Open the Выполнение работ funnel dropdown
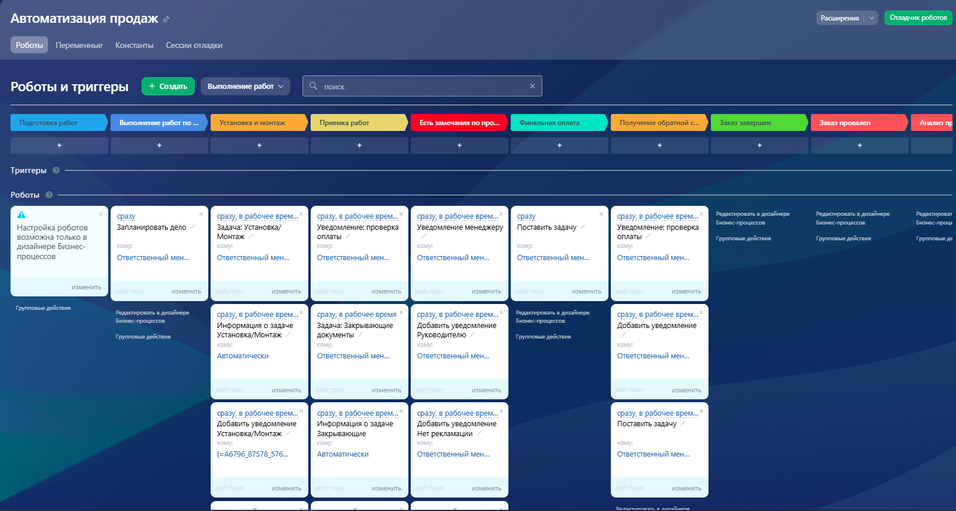This screenshot has height=511, width=956. pos(246,86)
